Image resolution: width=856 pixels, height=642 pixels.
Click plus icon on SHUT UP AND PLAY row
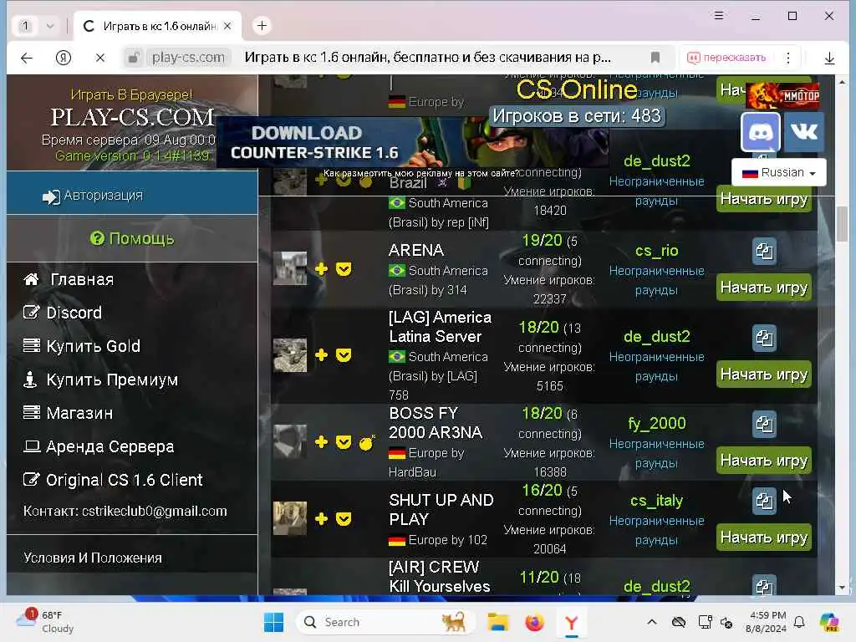click(322, 518)
